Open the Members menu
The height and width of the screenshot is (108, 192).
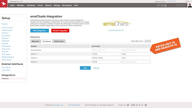pos(21,5)
